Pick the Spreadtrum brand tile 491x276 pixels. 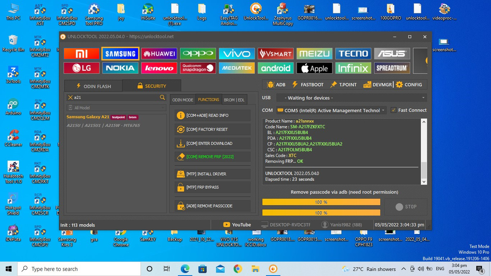[392, 68]
